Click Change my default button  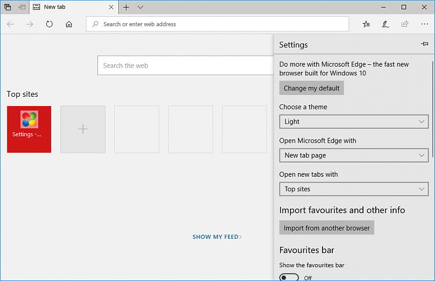click(x=311, y=88)
